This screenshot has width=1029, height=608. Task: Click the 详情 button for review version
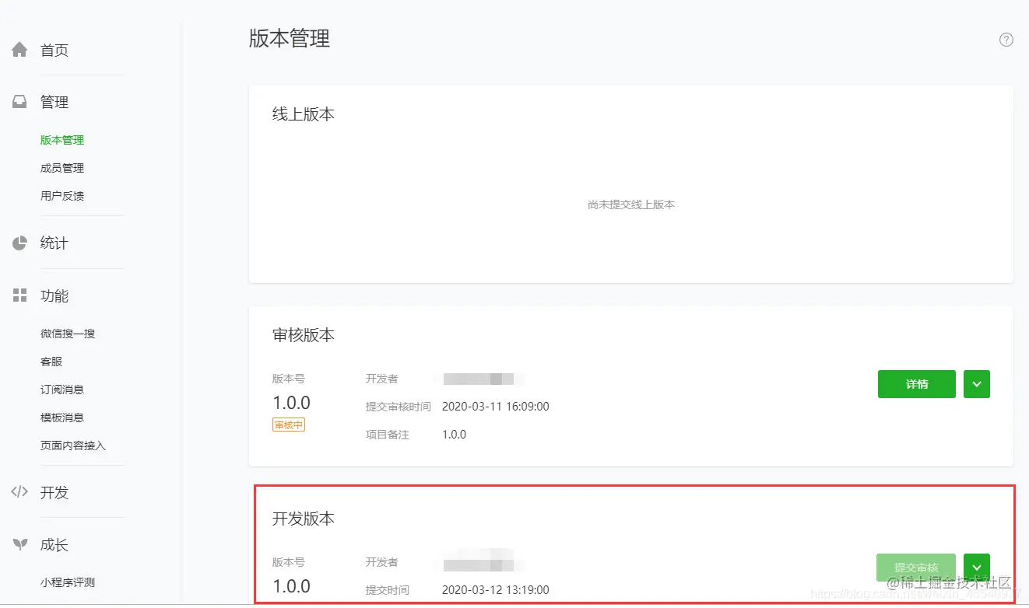coord(916,383)
